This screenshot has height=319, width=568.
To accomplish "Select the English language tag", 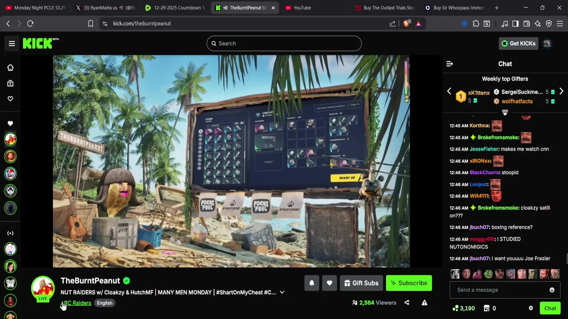I will [105, 303].
